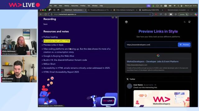Switch to the WeAreDevelopers Accessibility tab
Viewport: 199px width, 111px height.
177,10
